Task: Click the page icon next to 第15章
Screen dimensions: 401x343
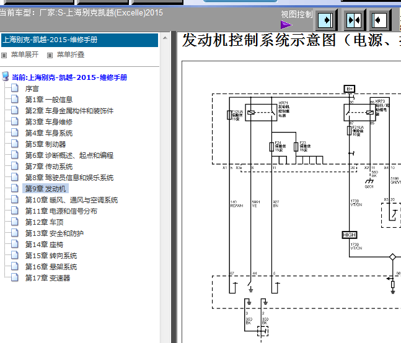Action: [x=15, y=255]
